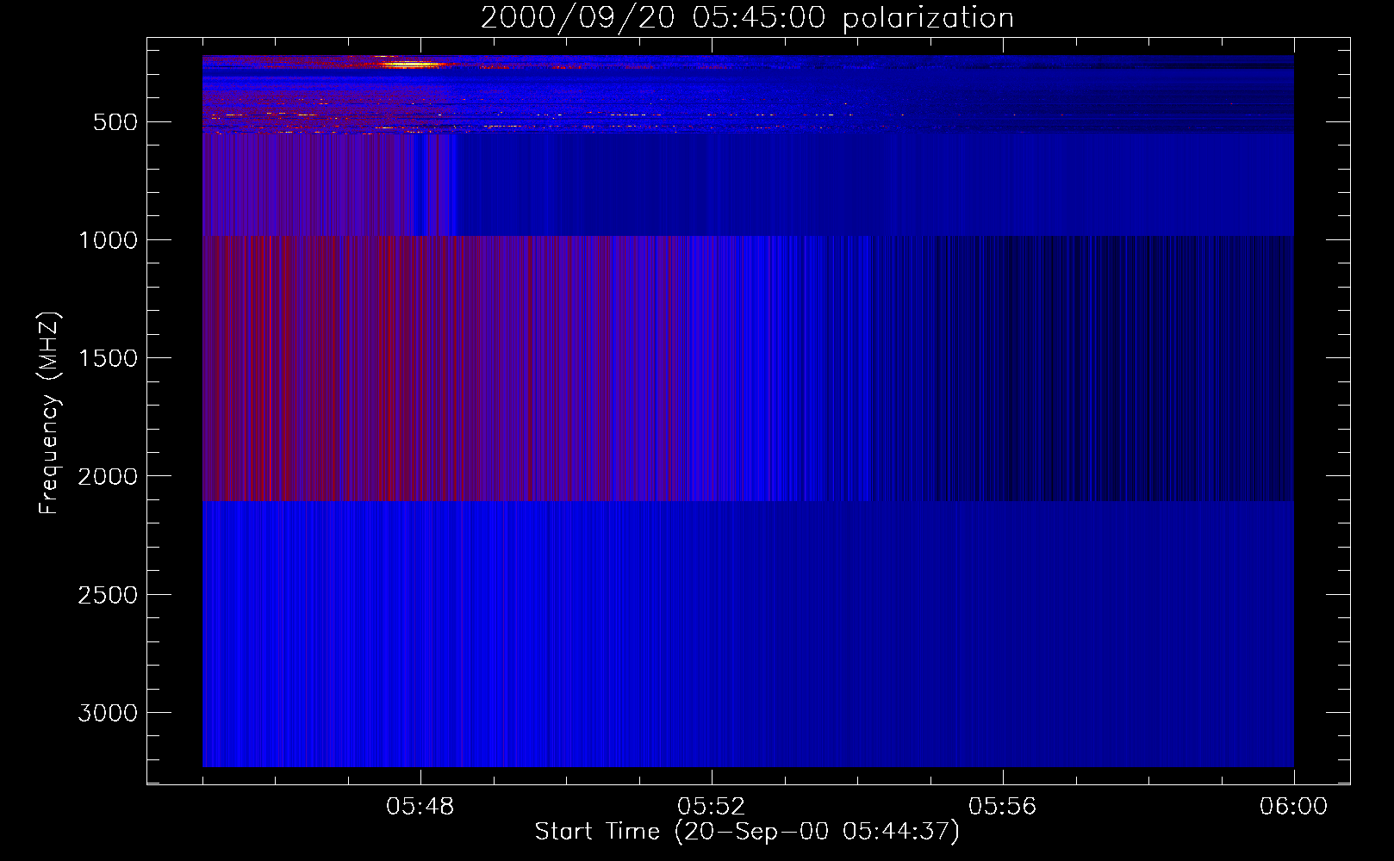Image resolution: width=1394 pixels, height=861 pixels.
Task: Click the 05:48 time tick label
Action: tap(420, 807)
